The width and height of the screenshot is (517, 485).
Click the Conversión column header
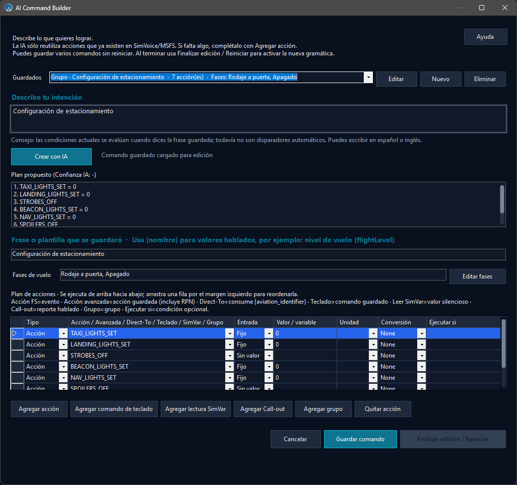(402, 322)
